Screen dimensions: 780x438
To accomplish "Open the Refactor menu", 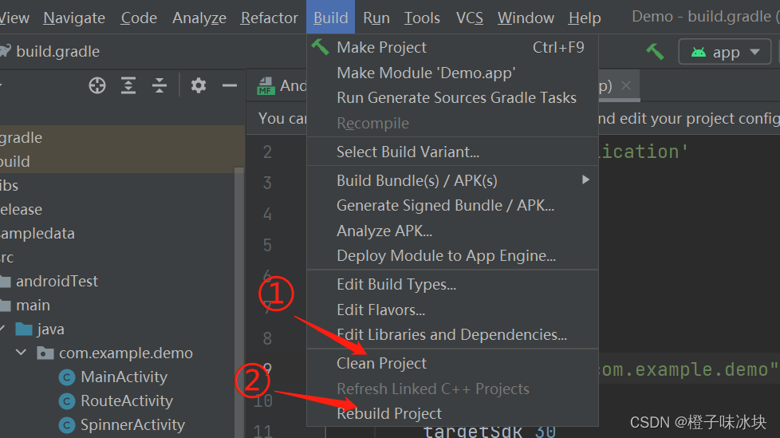I will point(269,18).
